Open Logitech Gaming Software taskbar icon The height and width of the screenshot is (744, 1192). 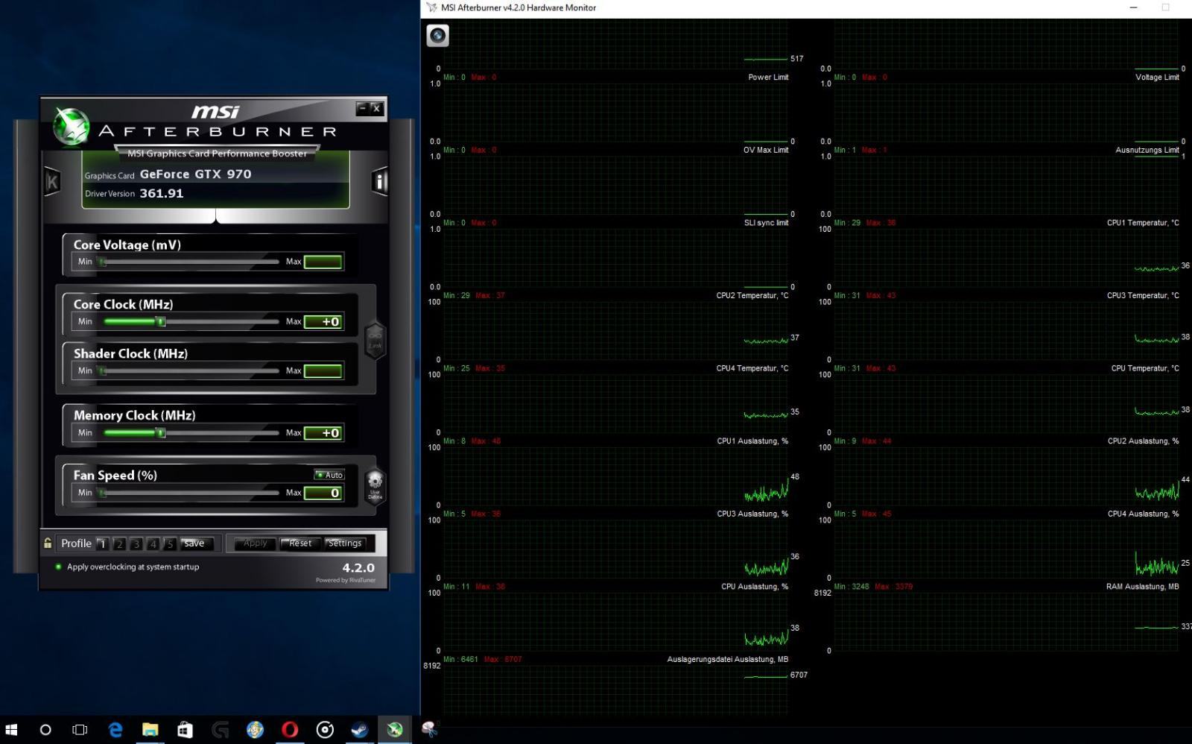pos(221,730)
